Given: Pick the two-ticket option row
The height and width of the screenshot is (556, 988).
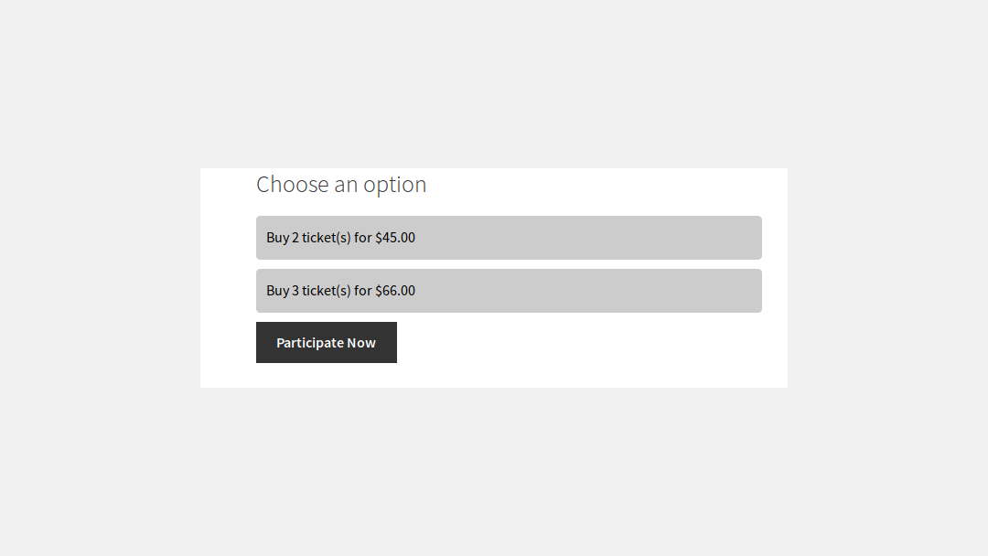Looking at the screenshot, I should [x=509, y=238].
